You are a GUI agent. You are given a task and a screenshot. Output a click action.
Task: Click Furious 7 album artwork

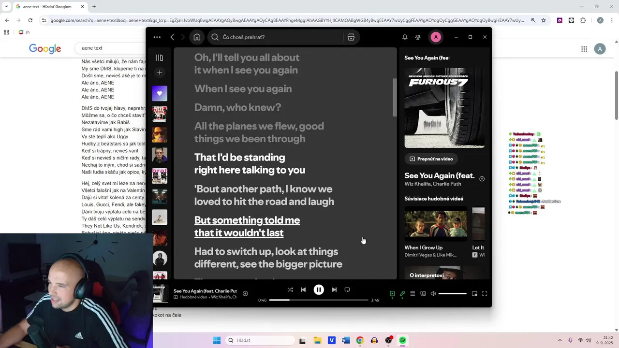444,108
